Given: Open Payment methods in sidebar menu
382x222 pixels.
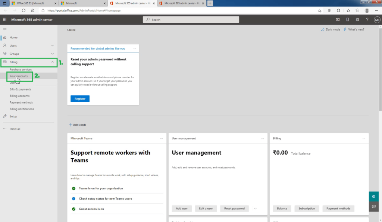Looking at the screenshot, I should [x=21, y=102].
